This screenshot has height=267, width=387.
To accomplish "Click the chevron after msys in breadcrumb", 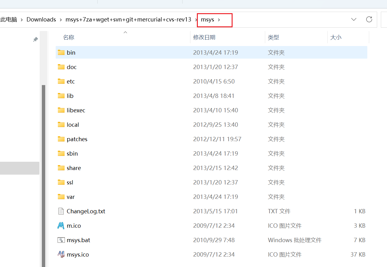I will point(218,19).
